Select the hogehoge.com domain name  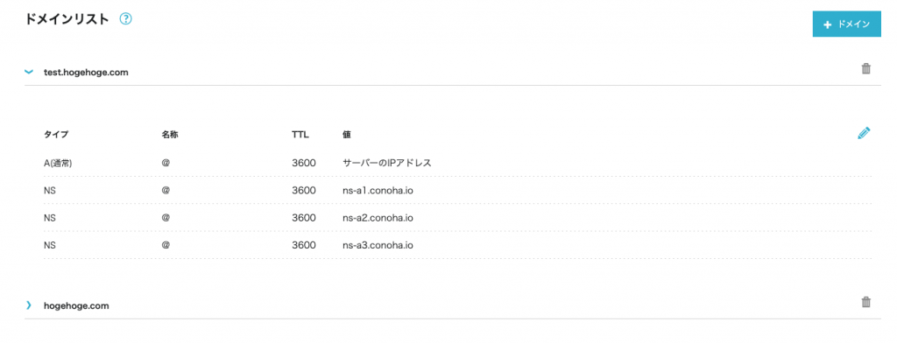pyautogui.click(x=76, y=306)
